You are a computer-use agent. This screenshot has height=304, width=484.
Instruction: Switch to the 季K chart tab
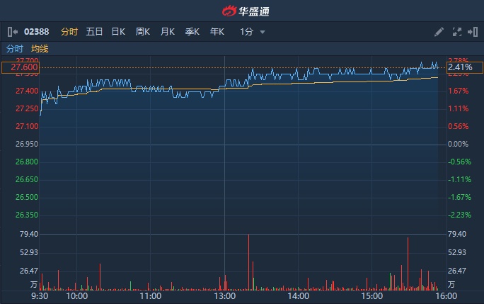point(192,32)
